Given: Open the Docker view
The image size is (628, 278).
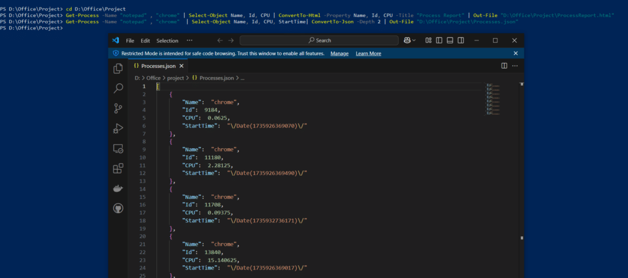Looking at the screenshot, I should pyautogui.click(x=118, y=189).
